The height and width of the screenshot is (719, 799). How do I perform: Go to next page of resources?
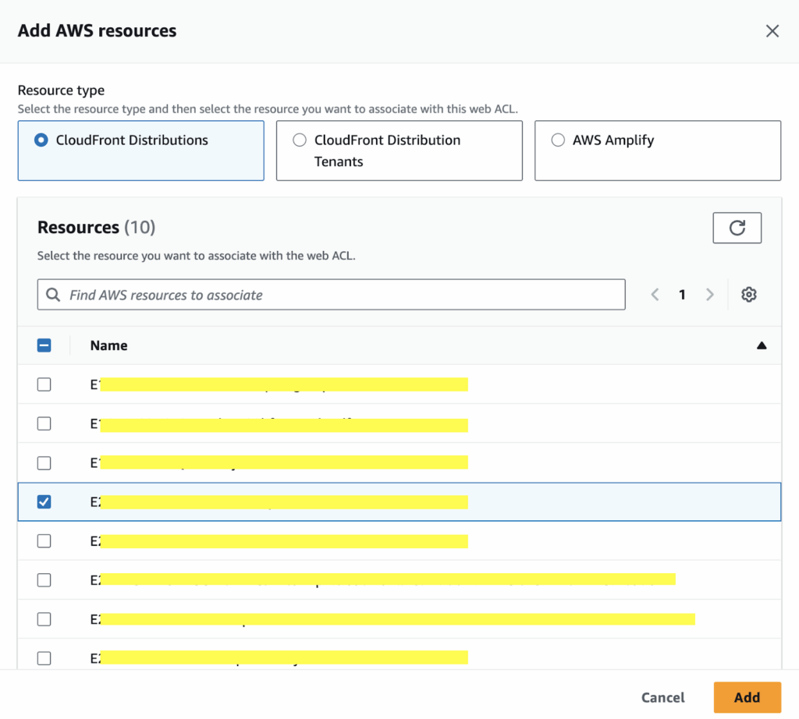point(709,294)
